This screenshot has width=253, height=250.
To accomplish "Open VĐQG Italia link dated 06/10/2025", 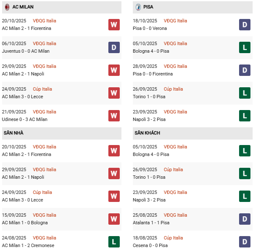I will click(x=44, y=43).
